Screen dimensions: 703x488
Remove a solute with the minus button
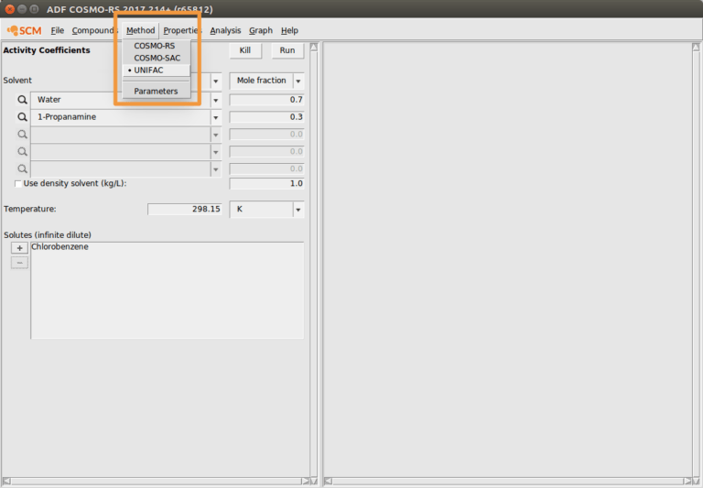[20, 263]
